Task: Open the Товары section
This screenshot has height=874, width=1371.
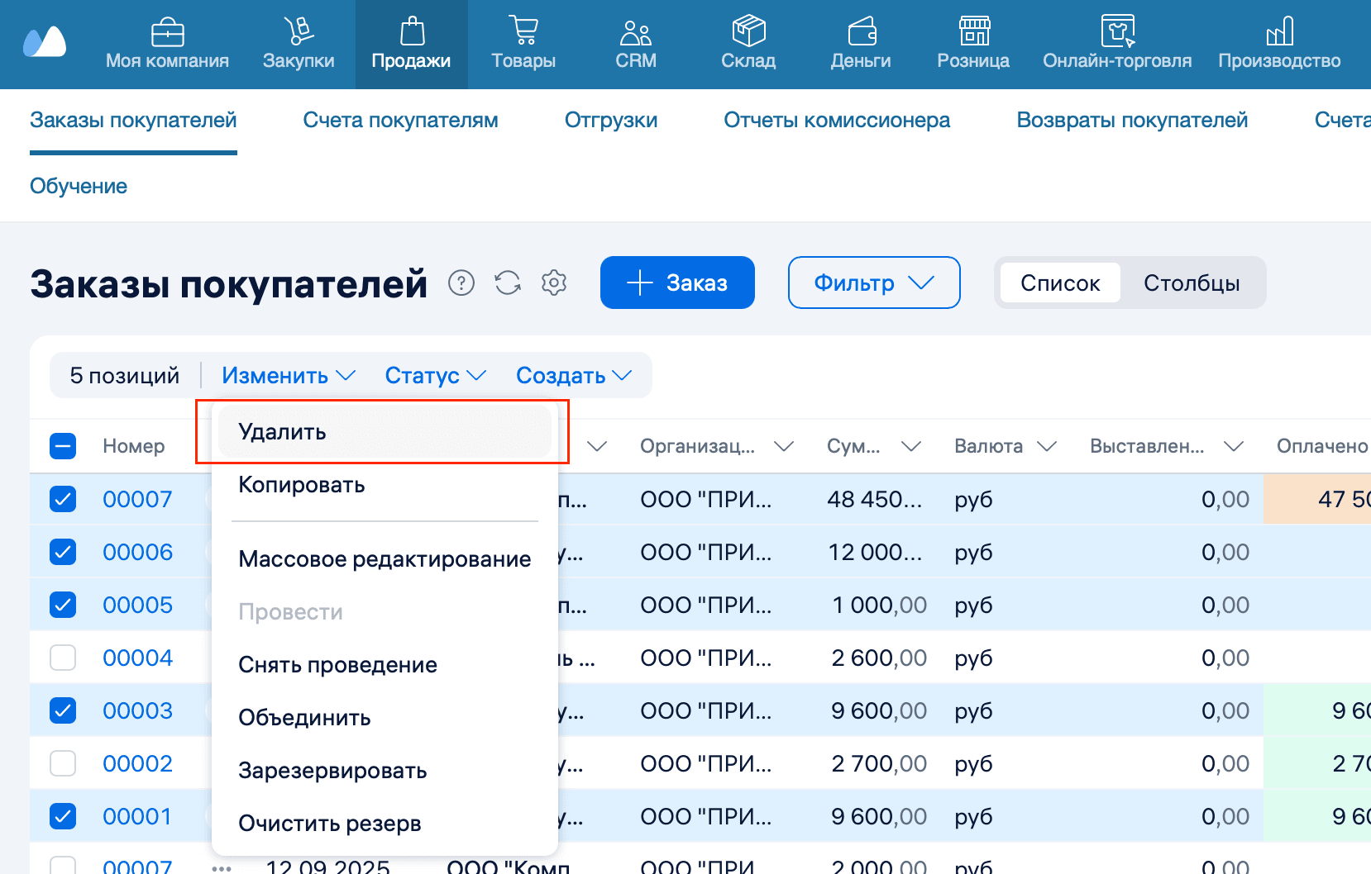Action: pos(523,45)
